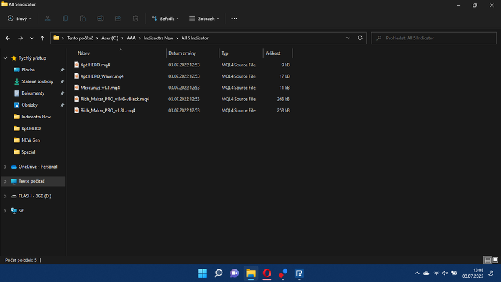
Task: Switch to large thumbnails view in status bar
Action: click(495, 259)
